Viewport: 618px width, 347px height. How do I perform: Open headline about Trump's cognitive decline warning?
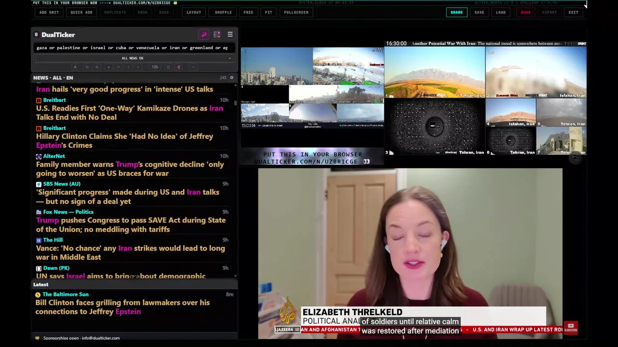click(130, 169)
